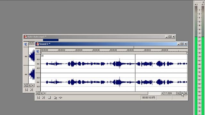
Task: Click the 01 region marker label
Action: point(42,56)
